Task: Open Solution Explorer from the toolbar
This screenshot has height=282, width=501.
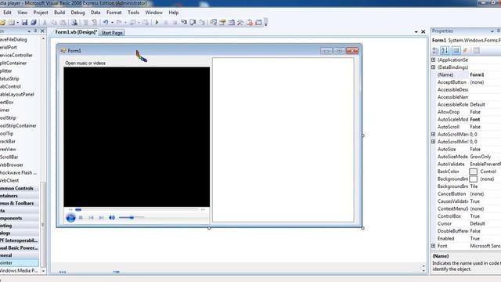Action: (213, 23)
